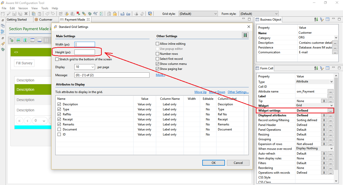343x185 pixels.
Task: Expand the Category ORG dropdown
Action: click(336, 37)
